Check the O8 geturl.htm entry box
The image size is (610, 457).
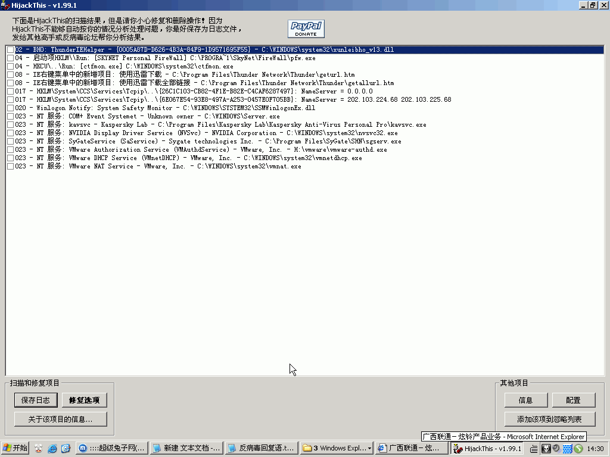tap(11, 74)
